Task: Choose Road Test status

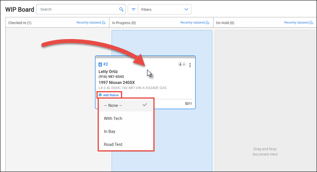Action: pyautogui.click(x=126, y=144)
